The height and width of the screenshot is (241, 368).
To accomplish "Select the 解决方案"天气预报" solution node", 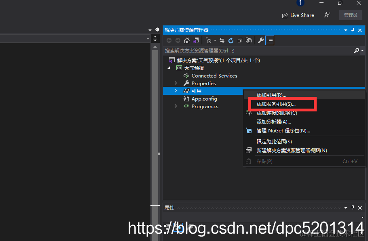I will tap(218, 61).
